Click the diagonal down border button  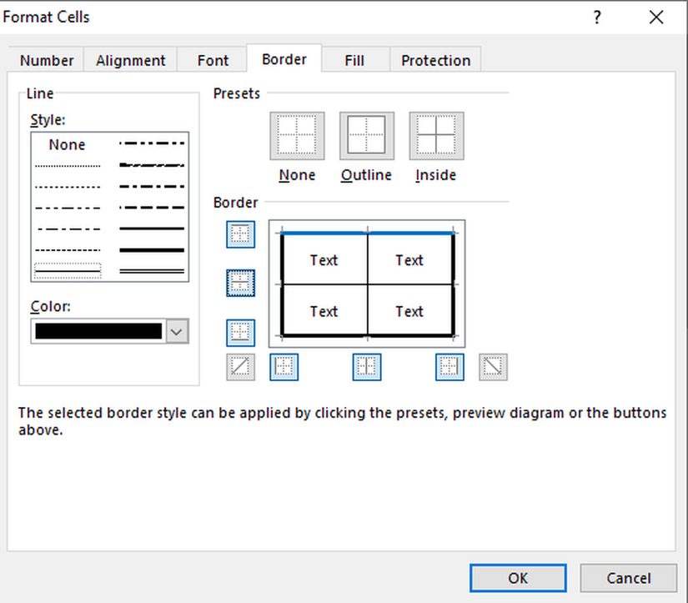(493, 367)
